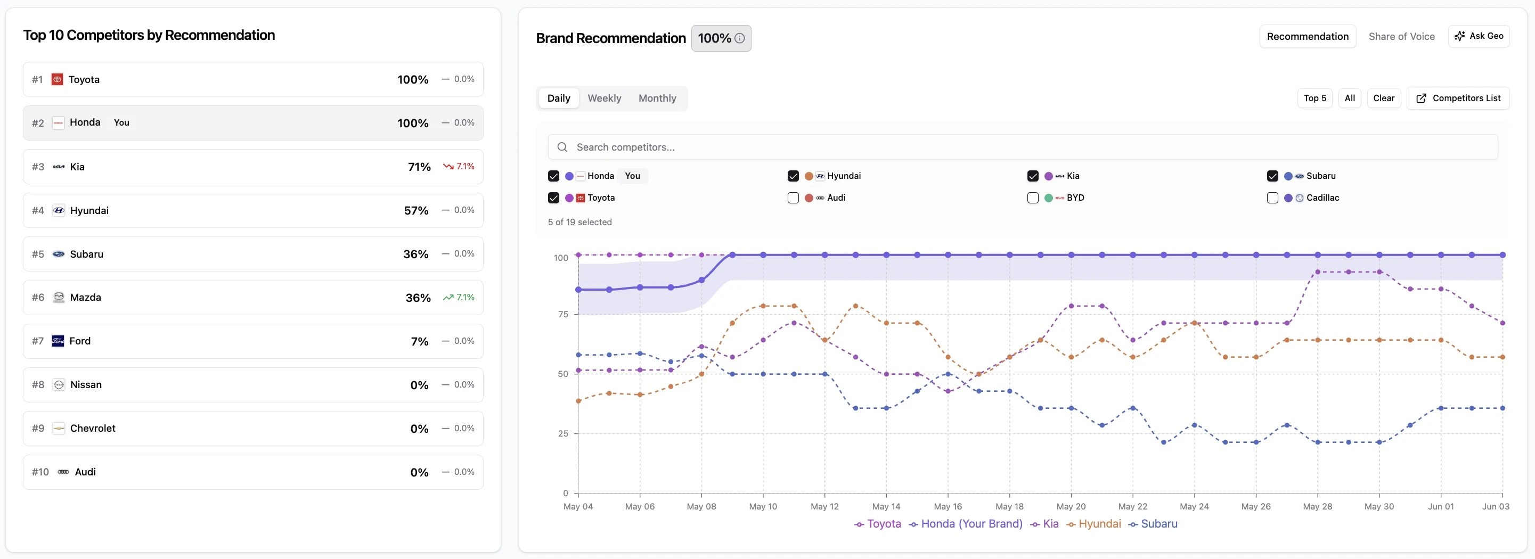Open the #6 Mazda competitor row
Screen dimensions: 1535x559
pyautogui.click(x=253, y=298)
